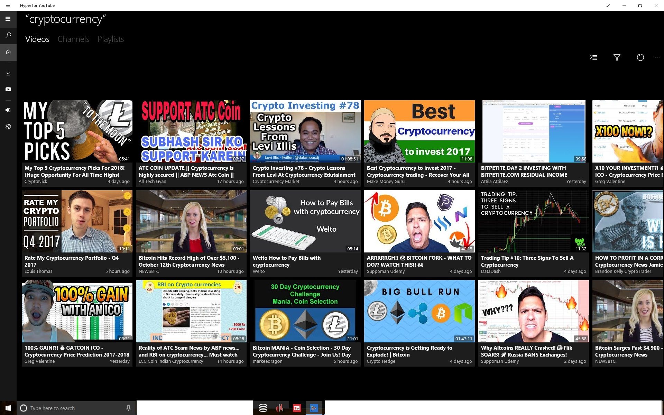Open Rate My Crypto Portfolio thumbnail
664x415 pixels.
click(77, 221)
